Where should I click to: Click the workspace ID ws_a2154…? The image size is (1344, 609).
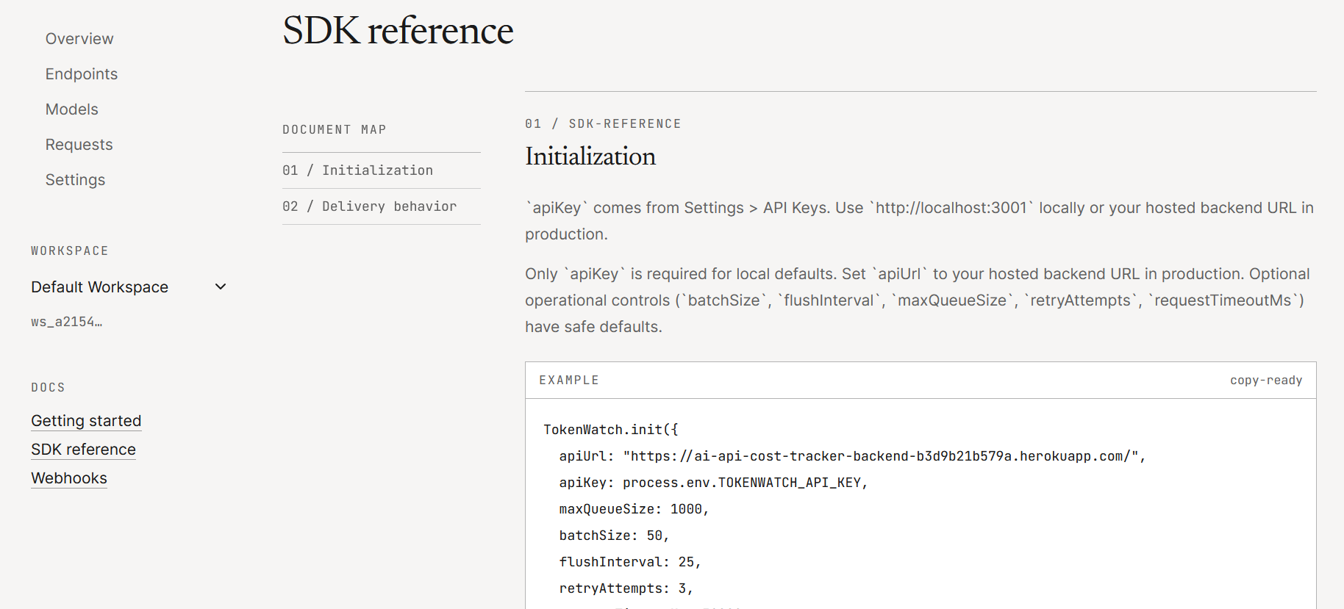point(67,322)
